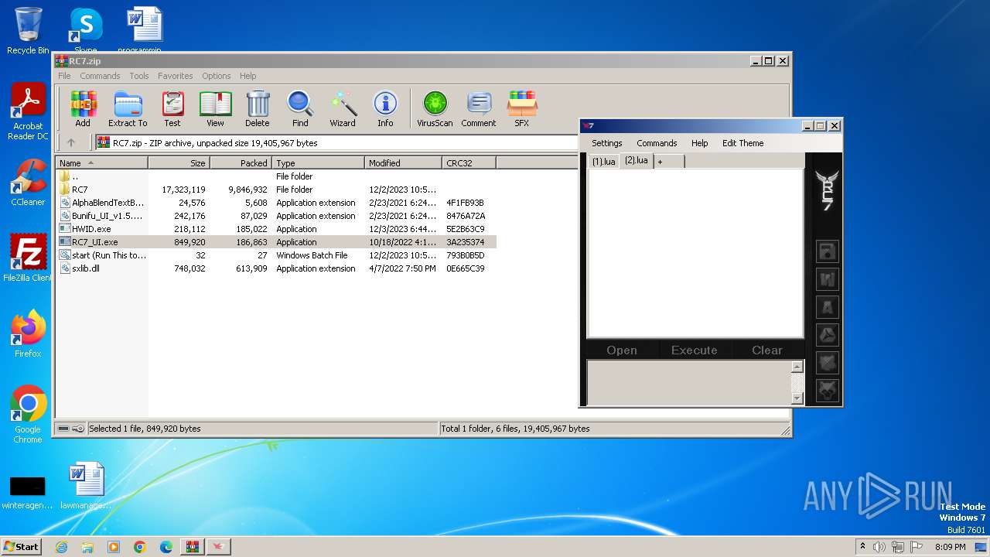This screenshot has width=990, height=557.
Task: Click the triangular icon in RC7 sidebar
Action: tap(828, 335)
